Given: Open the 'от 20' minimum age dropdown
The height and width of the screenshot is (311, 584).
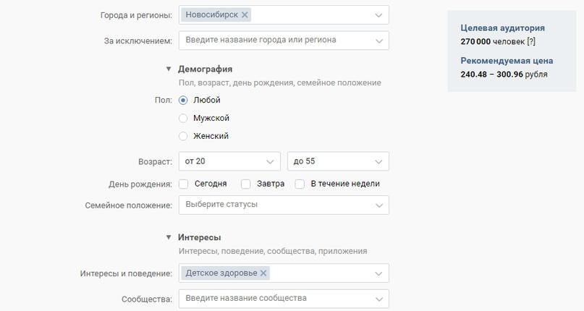Looking at the screenshot, I should tap(229, 161).
